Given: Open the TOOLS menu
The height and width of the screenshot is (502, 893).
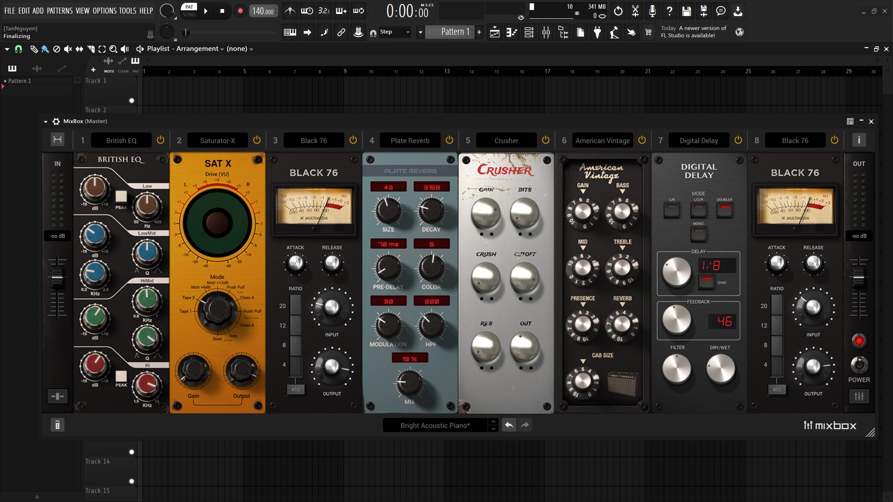Looking at the screenshot, I should click(128, 11).
